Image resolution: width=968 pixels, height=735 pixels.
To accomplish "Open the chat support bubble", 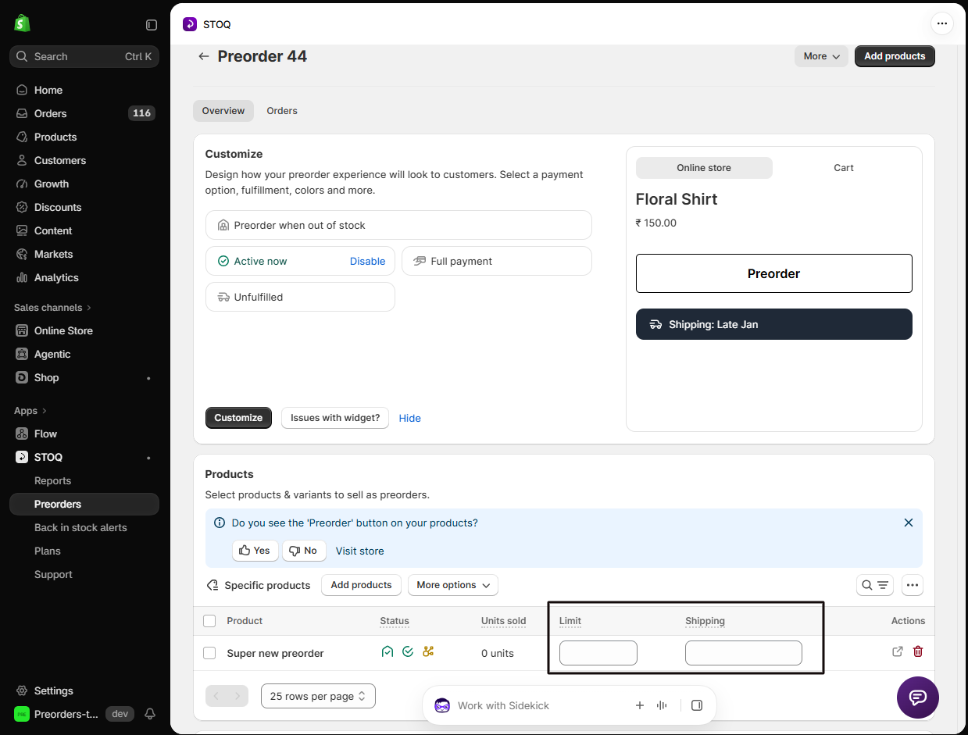I will [918, 698].
